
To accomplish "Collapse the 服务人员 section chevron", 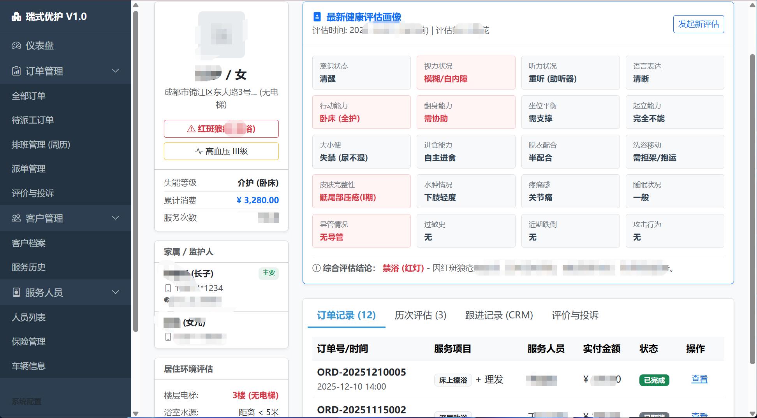I will 115,292.
